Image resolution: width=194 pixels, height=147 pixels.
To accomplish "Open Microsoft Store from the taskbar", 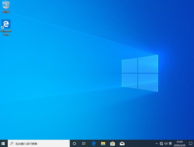I will click(x=112, y=144).
